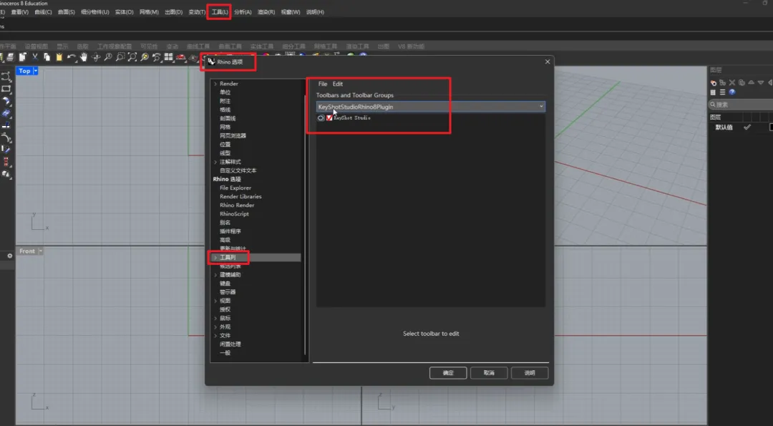Open the 渲染(R) menu
This screenshot has height=426, width=773.
click(x=266, y=12)
